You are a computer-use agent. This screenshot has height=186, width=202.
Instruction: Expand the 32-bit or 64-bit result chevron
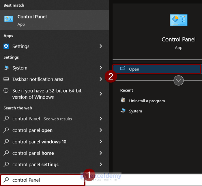[x=101, y=94]
